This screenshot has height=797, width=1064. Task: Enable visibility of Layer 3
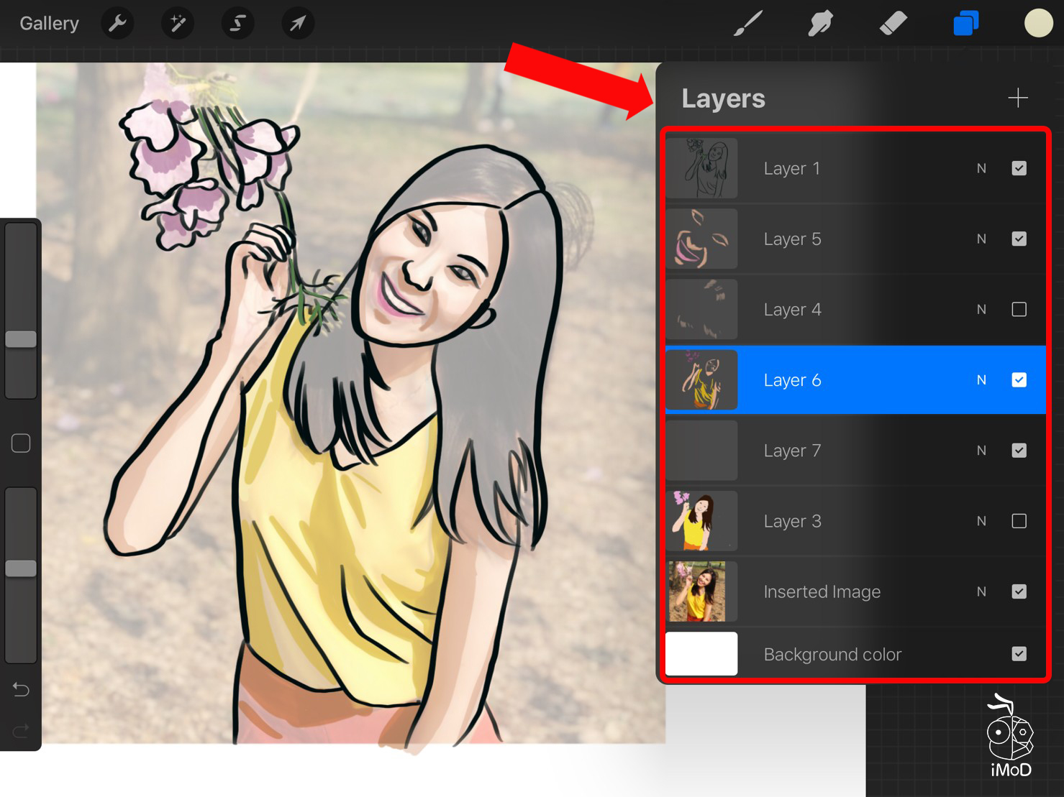pos(1019,521)
